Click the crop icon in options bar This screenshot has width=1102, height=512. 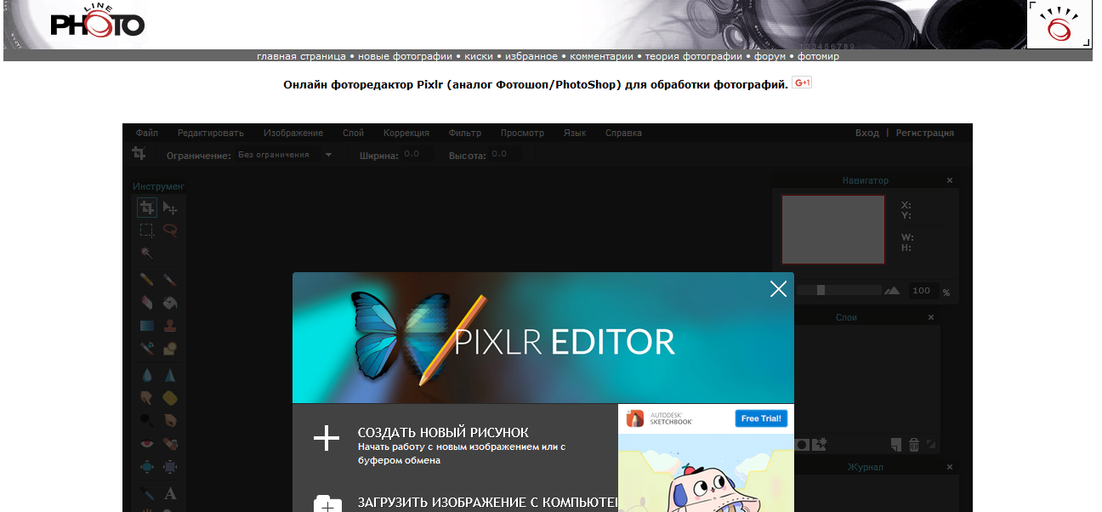click(139, 154)
